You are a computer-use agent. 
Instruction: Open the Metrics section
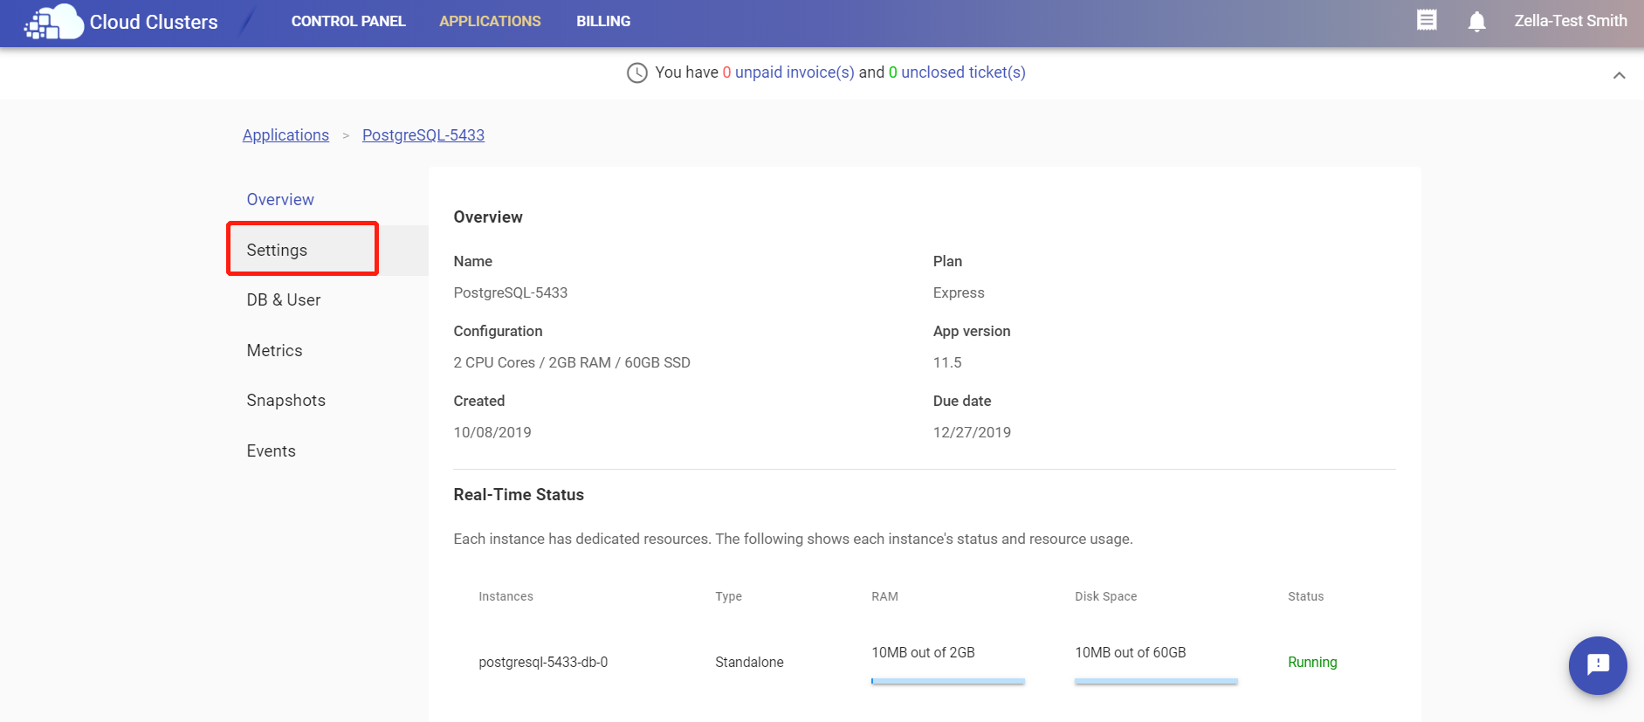click(x=274, y=351)
